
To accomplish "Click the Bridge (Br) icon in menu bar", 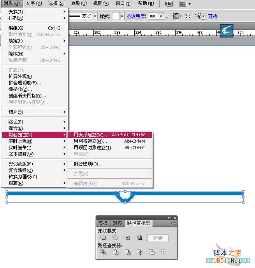I will click(169, 3).
